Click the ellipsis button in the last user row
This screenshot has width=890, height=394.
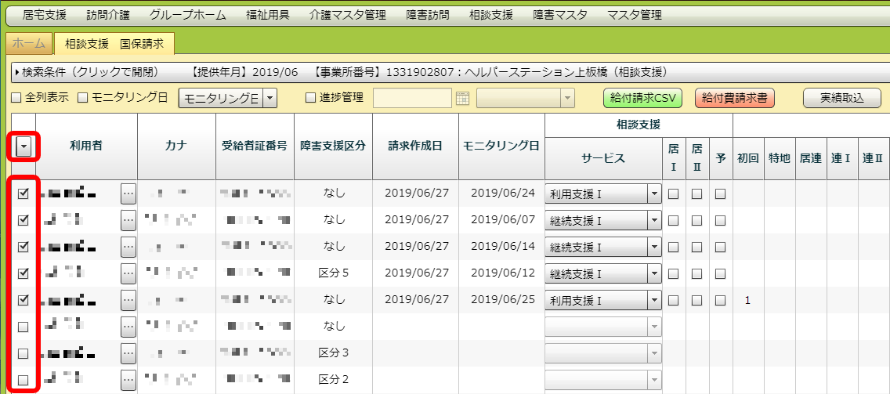[x=128, y=380]
